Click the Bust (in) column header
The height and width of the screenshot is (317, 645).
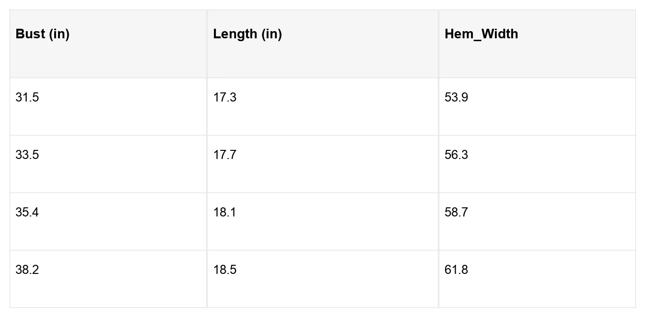(x=108, y=44)
